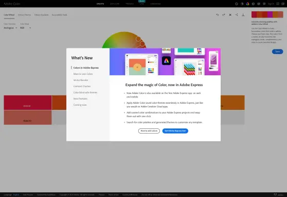The width and height of the screenshot is (287, 197).
Task: Open the Explore menu in top navigation
Action: 115,4
